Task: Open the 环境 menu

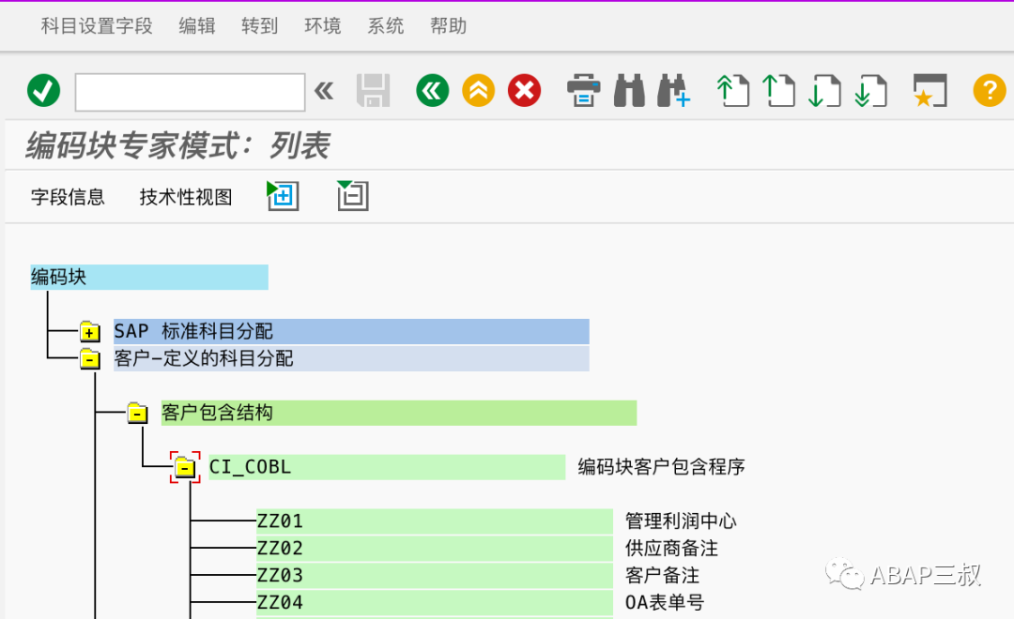Action: click(x=323, y=26)
